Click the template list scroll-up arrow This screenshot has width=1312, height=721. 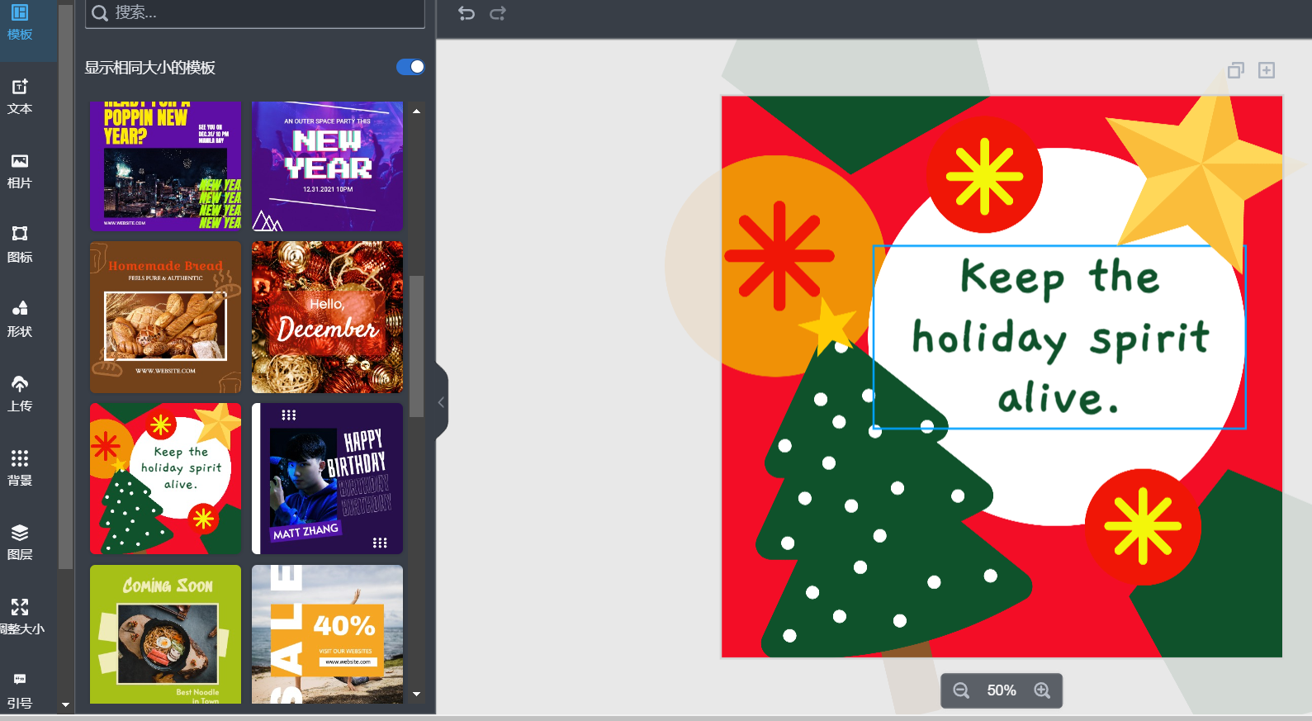[x=417, y=111]
